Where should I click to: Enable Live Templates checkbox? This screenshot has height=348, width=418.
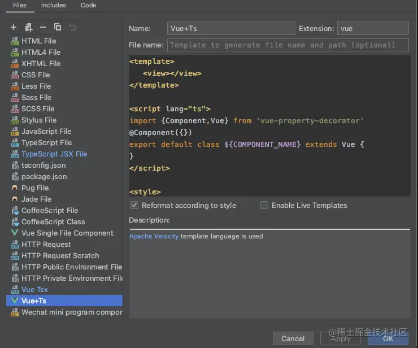point(264,206)
